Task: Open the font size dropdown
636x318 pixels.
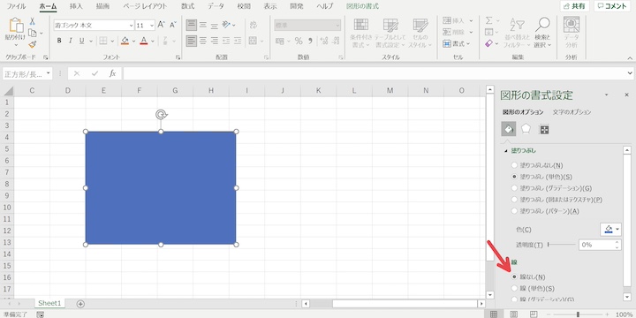Action: click(152, 25)
